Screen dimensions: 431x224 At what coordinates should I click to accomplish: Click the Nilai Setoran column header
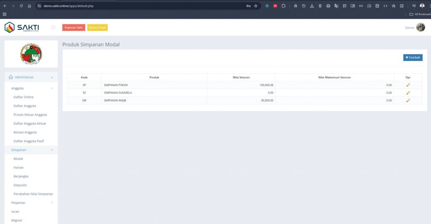tap(241, 77)
